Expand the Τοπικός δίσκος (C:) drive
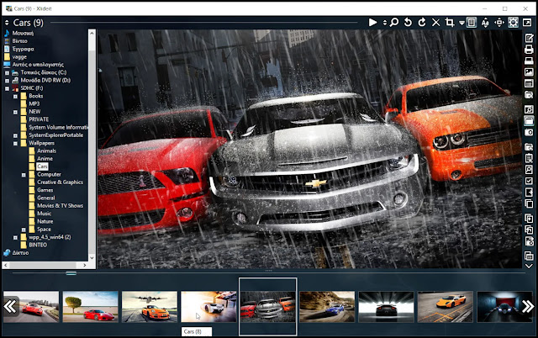 point(7,73)
